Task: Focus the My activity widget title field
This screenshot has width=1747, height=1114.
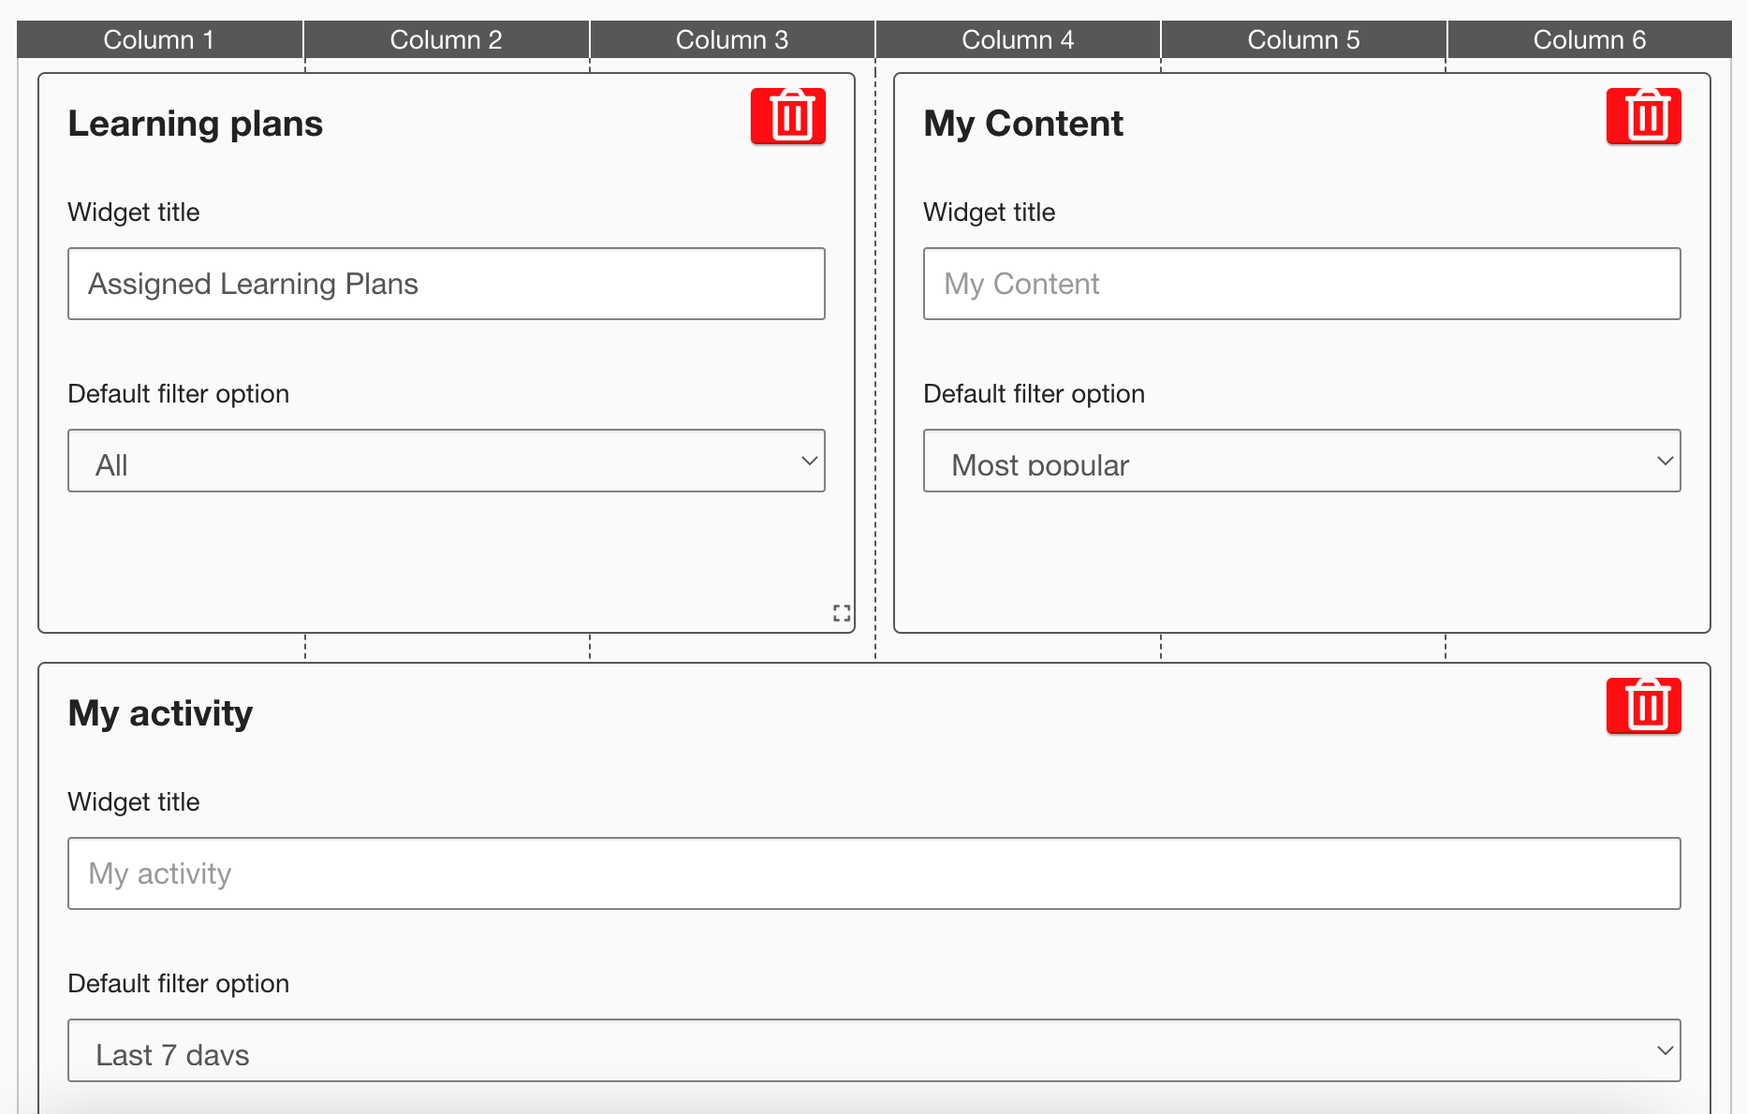Action: [873, 873]
